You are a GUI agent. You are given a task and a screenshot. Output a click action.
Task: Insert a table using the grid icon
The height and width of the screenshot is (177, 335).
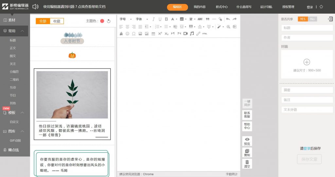[153, 34]
